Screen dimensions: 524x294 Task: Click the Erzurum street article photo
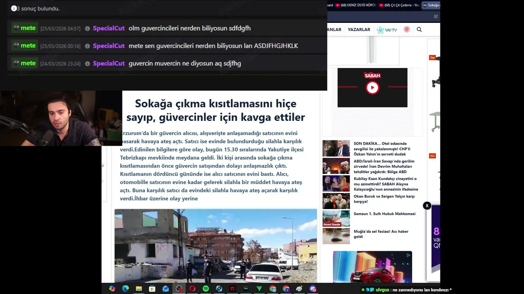216,246
